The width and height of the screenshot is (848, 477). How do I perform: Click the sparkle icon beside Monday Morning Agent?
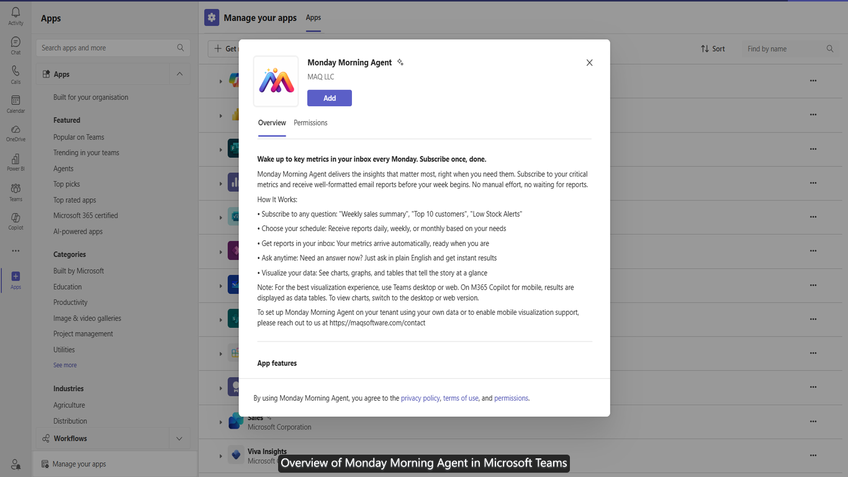click(400, 62)
